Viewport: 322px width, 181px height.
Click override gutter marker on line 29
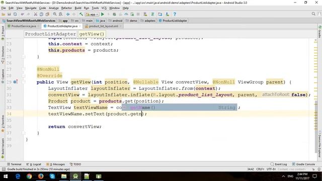(x=15, y=82)
